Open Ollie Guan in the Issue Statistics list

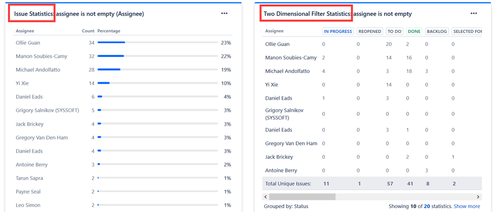pyautogui.click(x=28, y=43)
